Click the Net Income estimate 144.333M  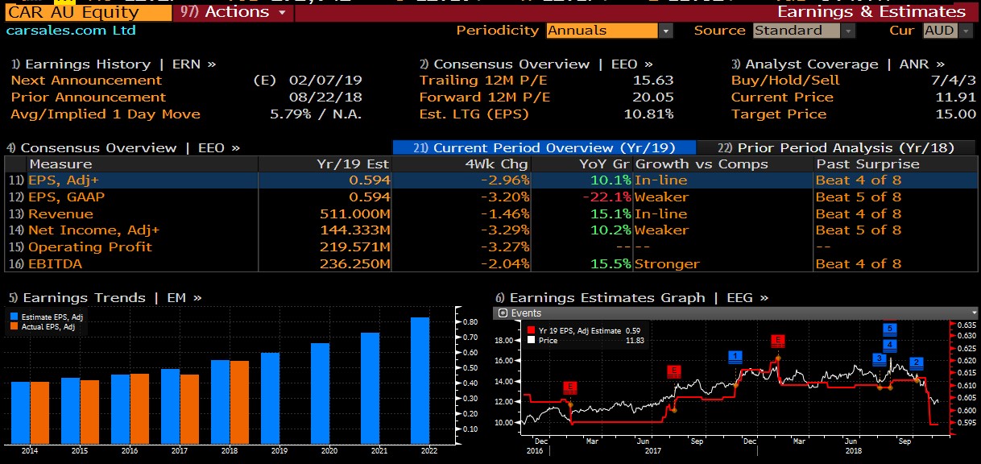(354, 230)
